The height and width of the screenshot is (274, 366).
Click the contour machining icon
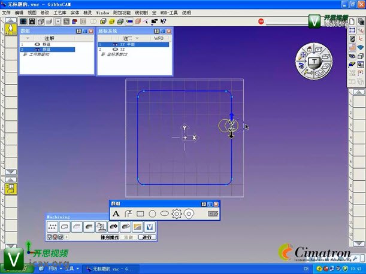point(64,227)
